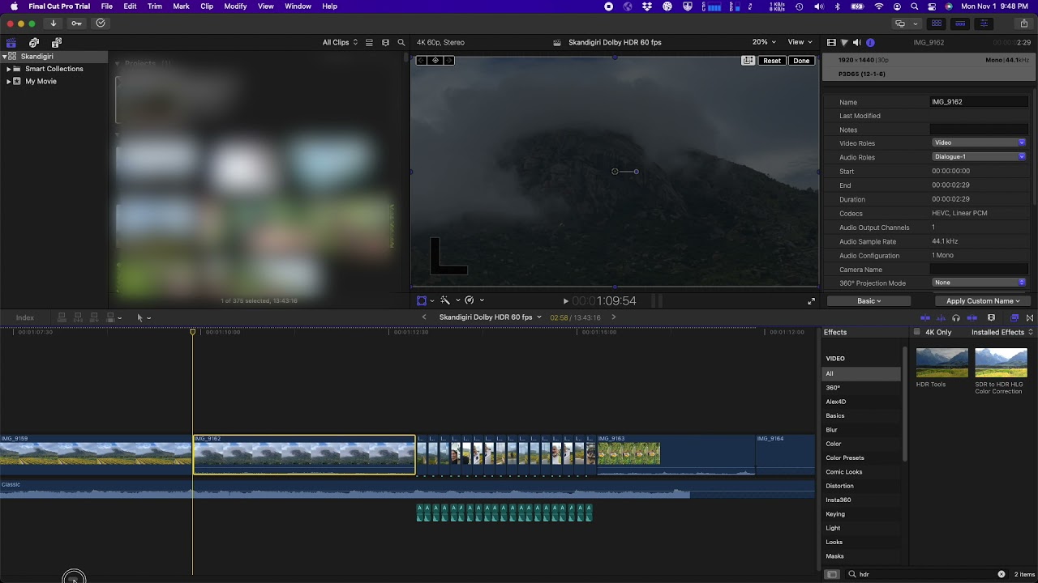Toggle the Timeline panel button in toolbar
Viewport: 1038px width, 583px height.
click(x=961, y=23)
